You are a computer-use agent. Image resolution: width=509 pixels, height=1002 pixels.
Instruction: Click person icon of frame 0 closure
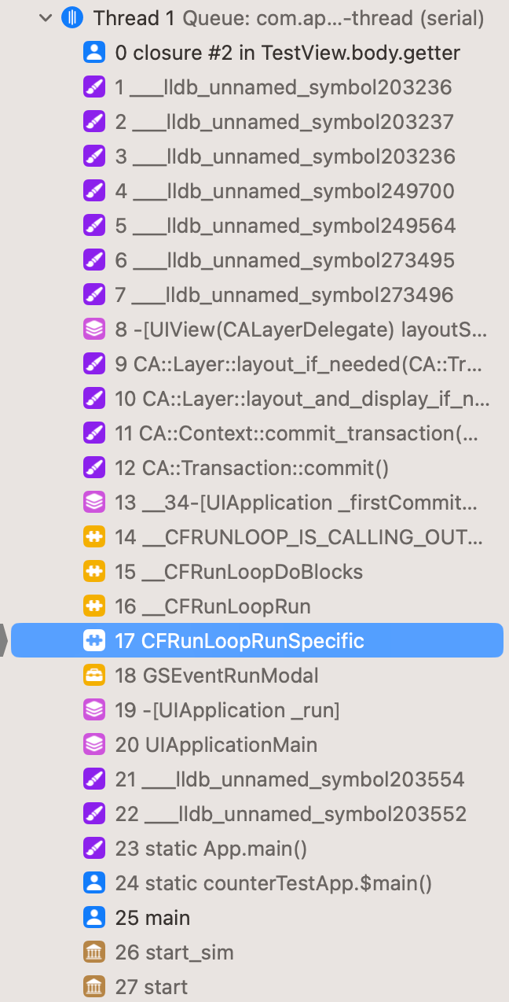click(93, 53)
